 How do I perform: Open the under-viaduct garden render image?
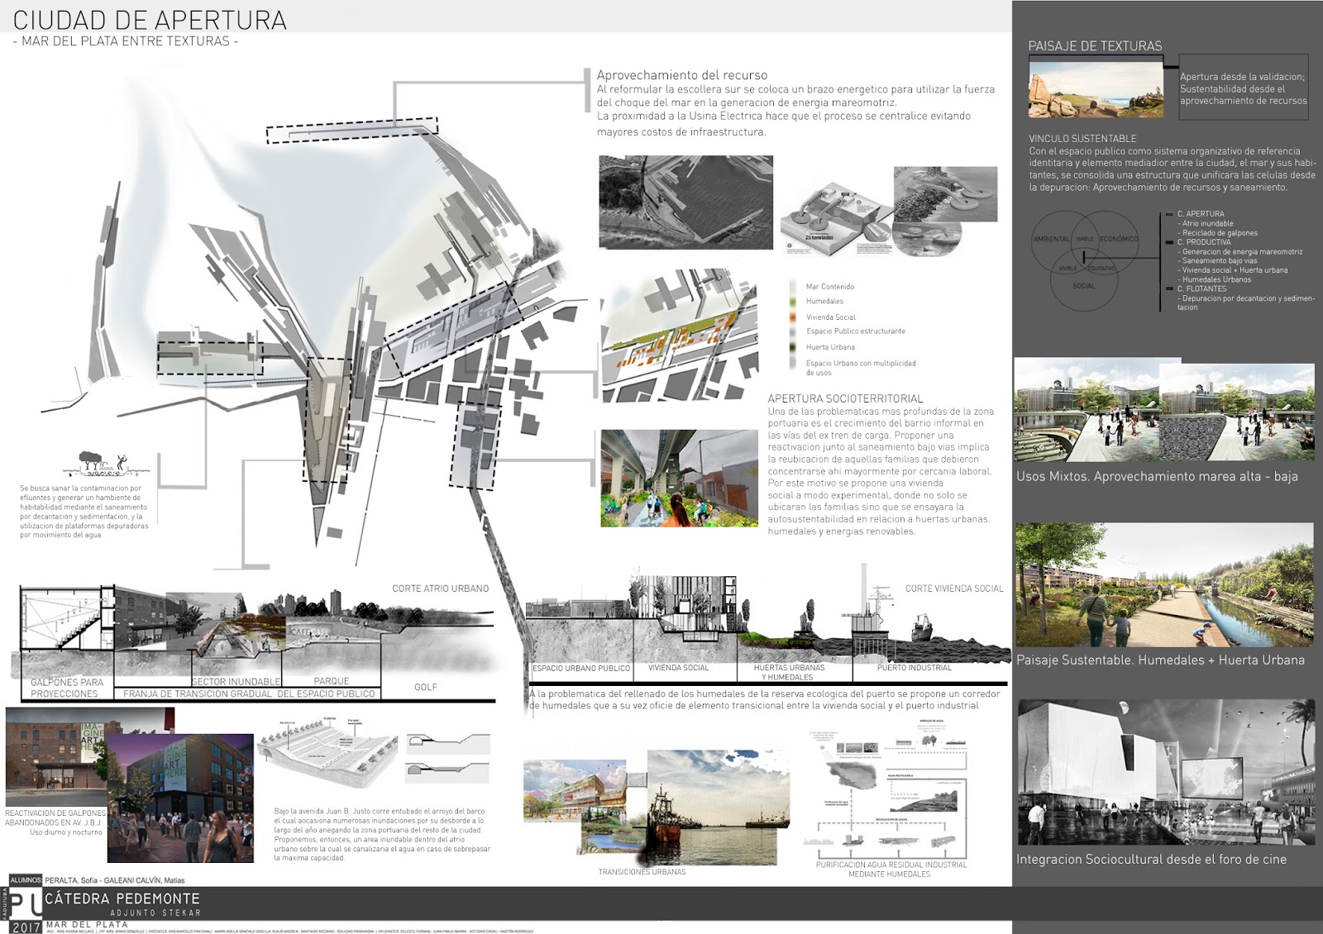click(679, 478)
